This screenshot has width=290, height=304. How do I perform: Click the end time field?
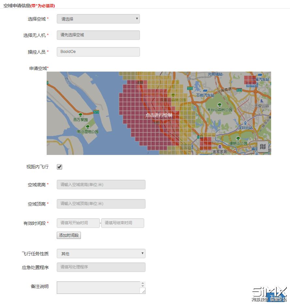click(x=122, y=223)
